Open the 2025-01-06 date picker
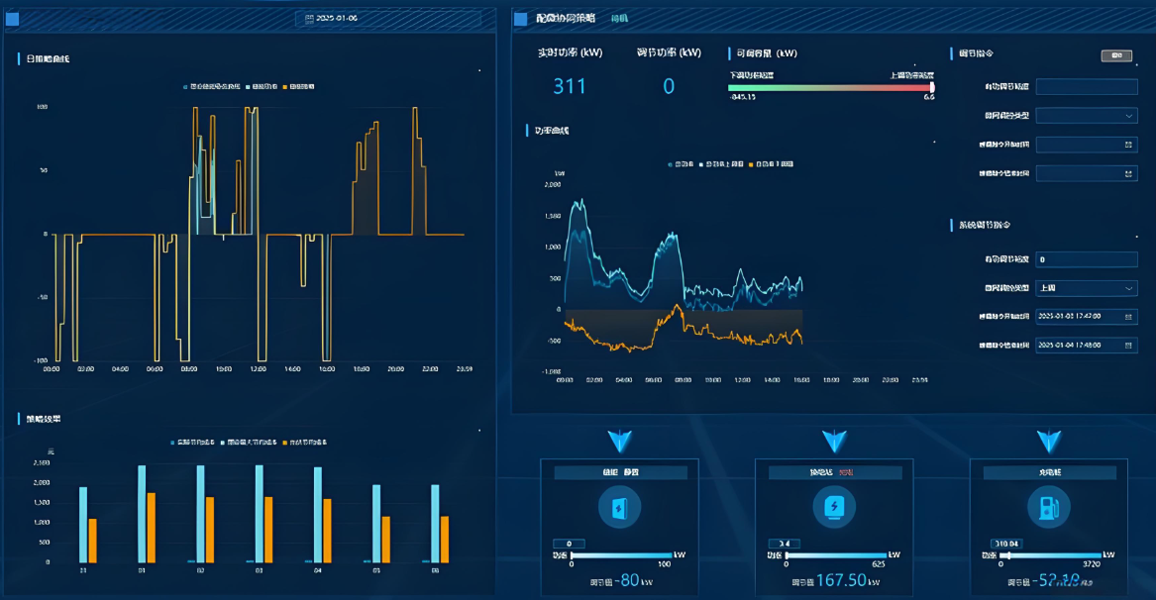Screen dimensions: 1156x600 332,19
